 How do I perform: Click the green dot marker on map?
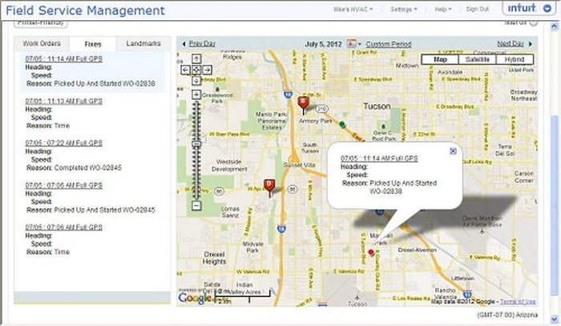point(342,124)
